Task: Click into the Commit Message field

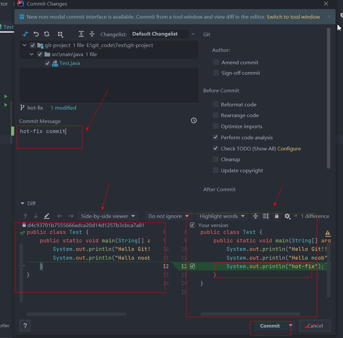Action: coord(109,162)
